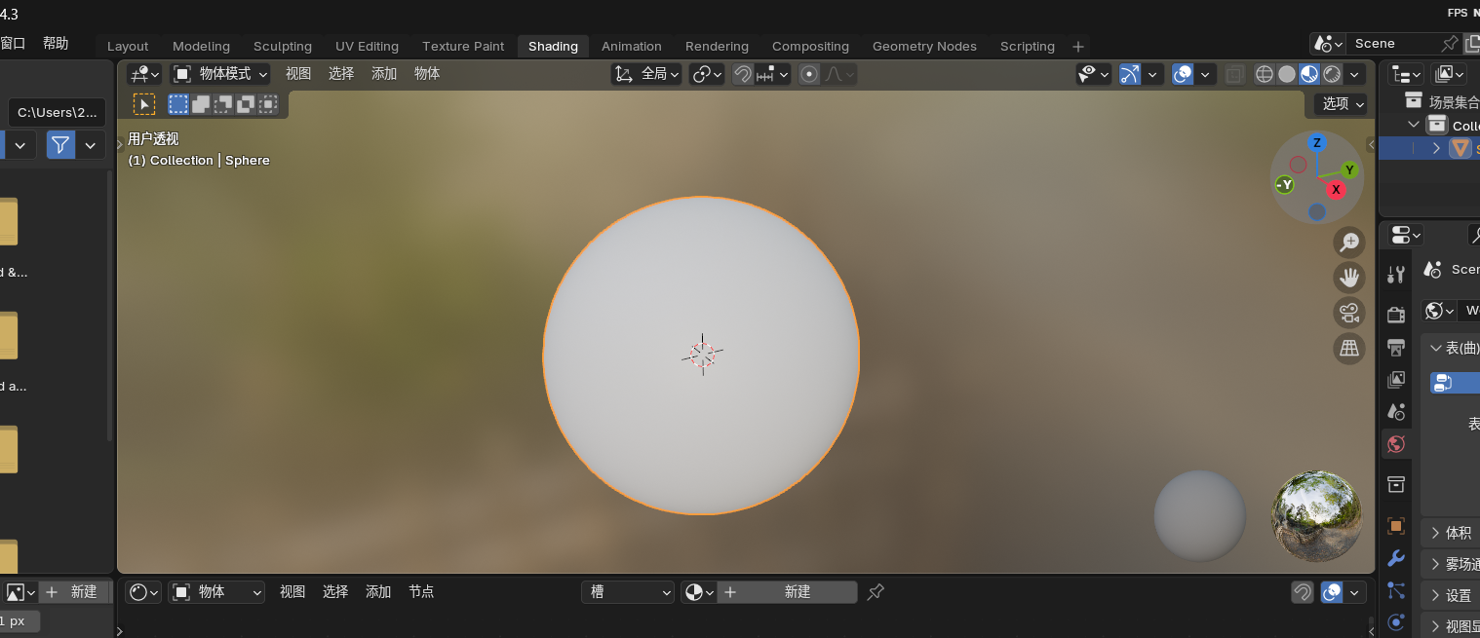Toggle camera view icon
Image resolution: width=1480 pixels, height=638 pixels.
[x=1349, y=313]
